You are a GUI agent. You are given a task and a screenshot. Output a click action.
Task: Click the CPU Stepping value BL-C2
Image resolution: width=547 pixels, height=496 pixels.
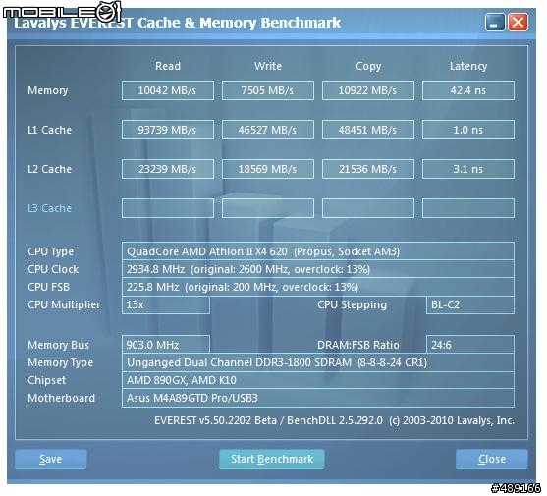click(x=469, y=304)
